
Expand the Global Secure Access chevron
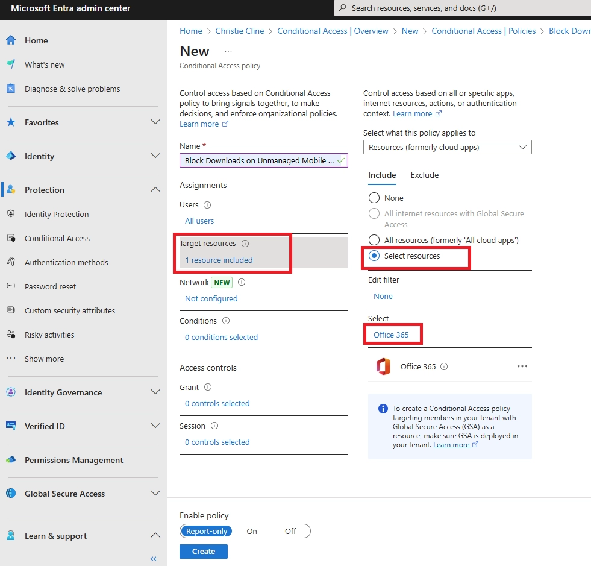click(155, 493)
